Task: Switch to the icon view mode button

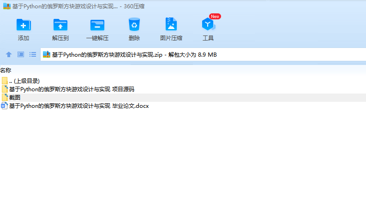Action: click(x=21, y=54)
